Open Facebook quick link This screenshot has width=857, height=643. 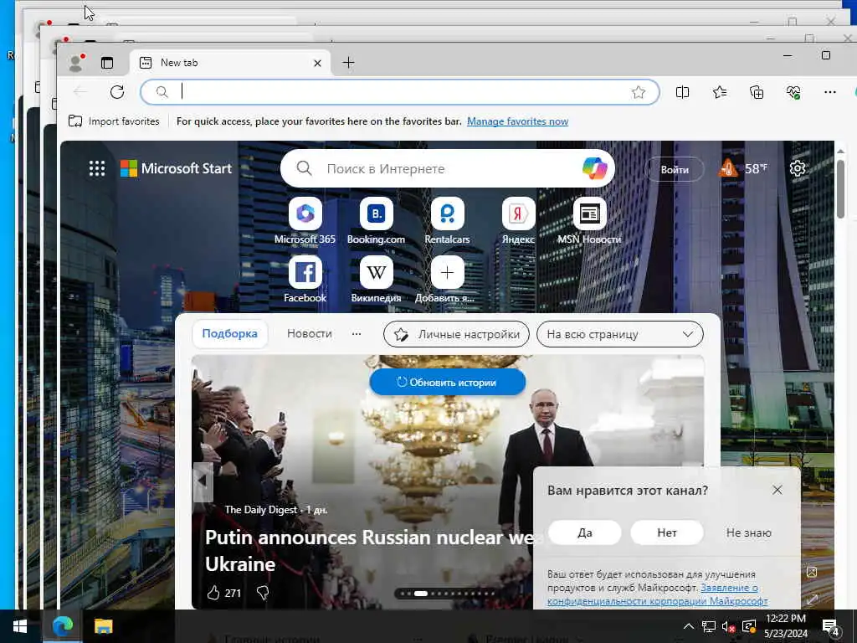305,280
